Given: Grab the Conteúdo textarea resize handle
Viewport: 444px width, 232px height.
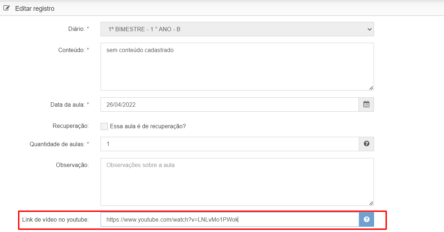Looking at the screenshot, I should point(371,88).
